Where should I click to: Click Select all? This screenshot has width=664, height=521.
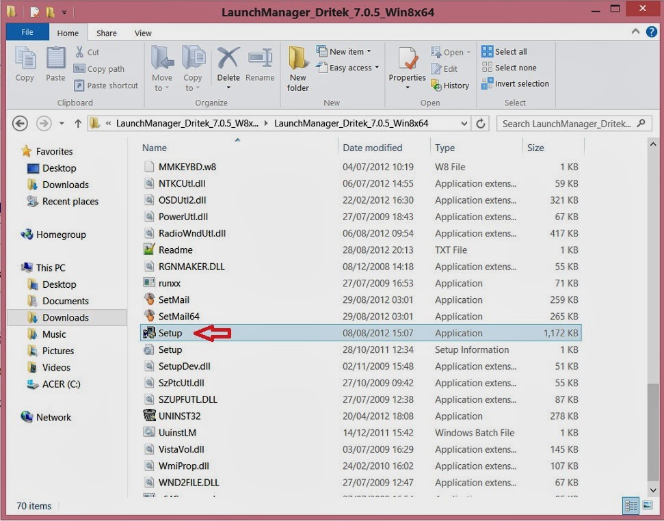click(x=505, y=52)
